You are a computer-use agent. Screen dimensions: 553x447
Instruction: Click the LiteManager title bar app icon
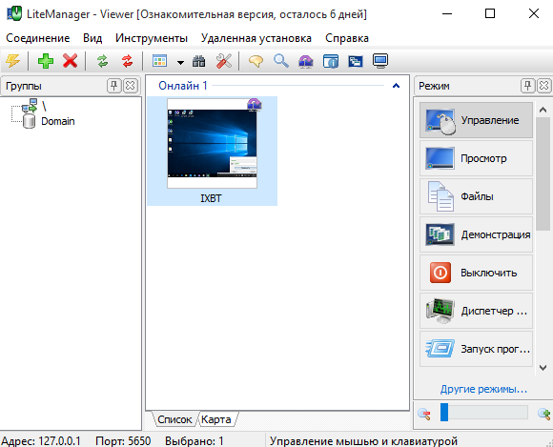click(13, 13)
